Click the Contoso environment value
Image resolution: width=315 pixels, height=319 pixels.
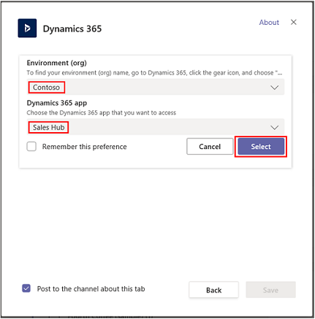pos(46,88)
